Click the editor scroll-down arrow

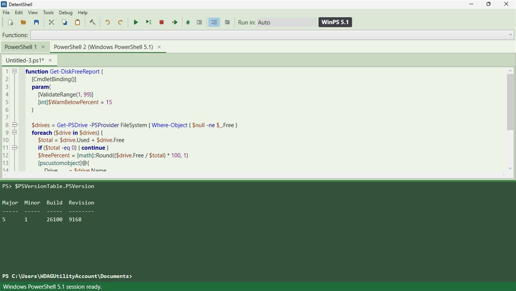tap(510, 168)
